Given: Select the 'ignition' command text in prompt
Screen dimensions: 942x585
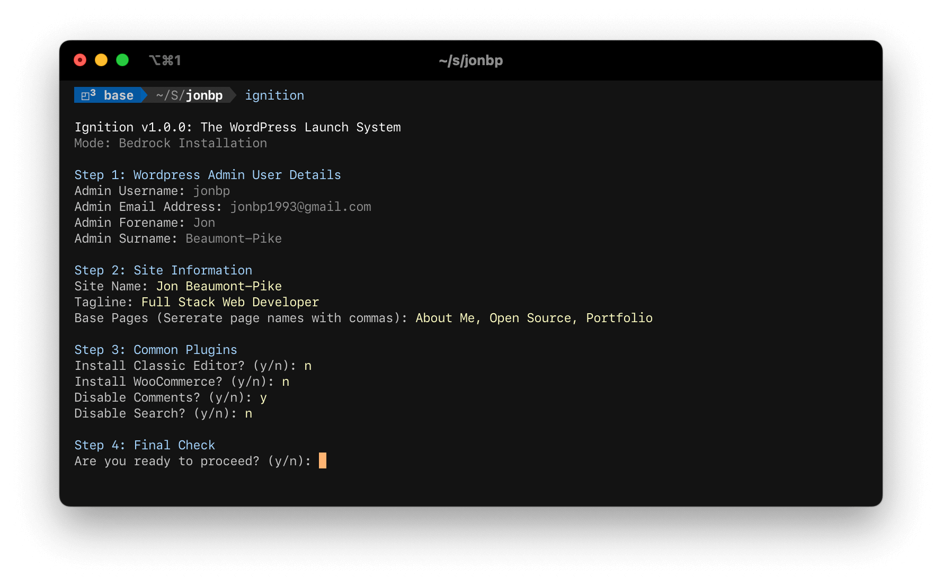Looking at the screenshot, I should click(274, 95).
